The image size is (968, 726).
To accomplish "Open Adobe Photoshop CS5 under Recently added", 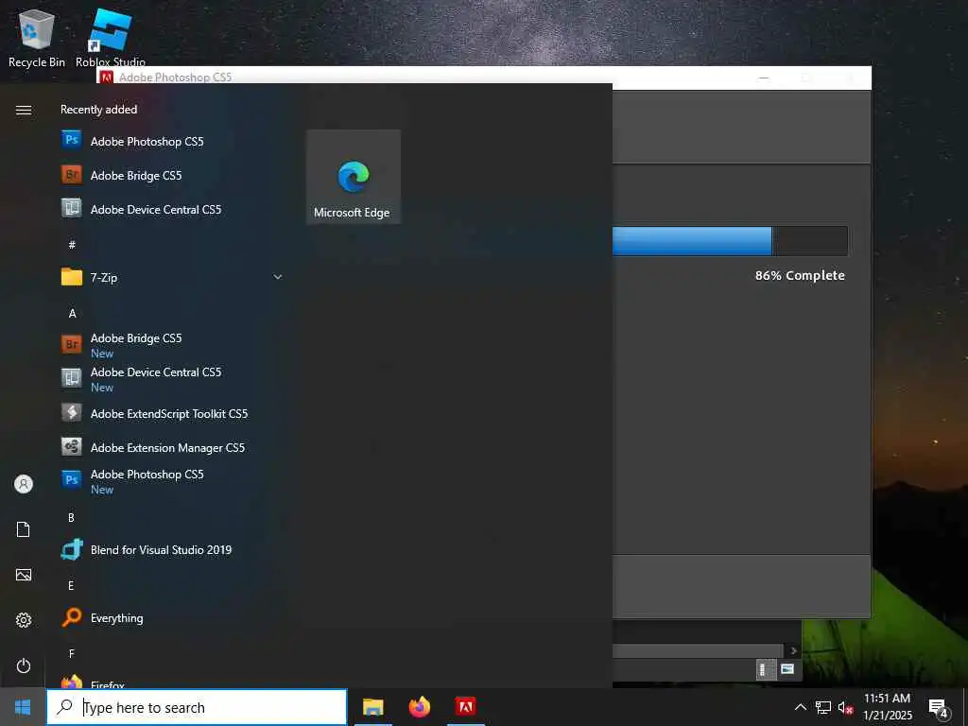I will [x=172, y=142].
